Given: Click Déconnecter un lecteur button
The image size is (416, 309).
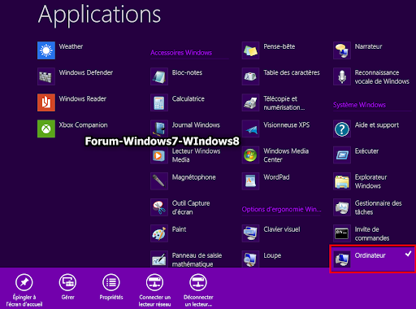Looking at the screenshot, I should pyautogui.click(x=198, y=290).
